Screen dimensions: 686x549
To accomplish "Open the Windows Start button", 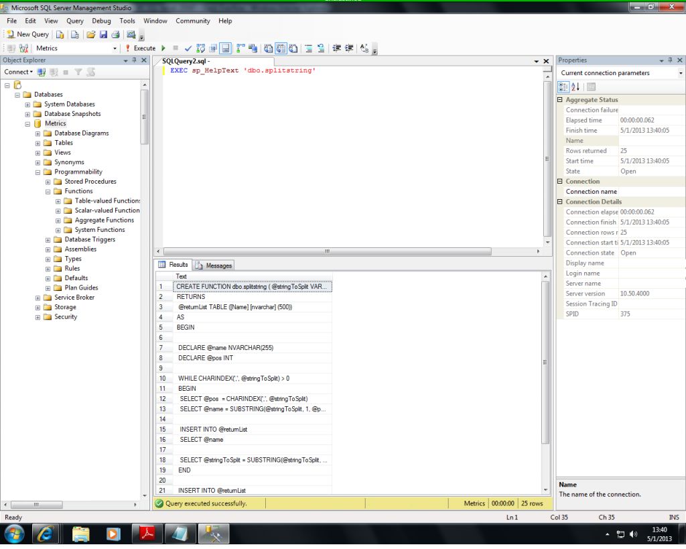I will (x=15, y=534).
